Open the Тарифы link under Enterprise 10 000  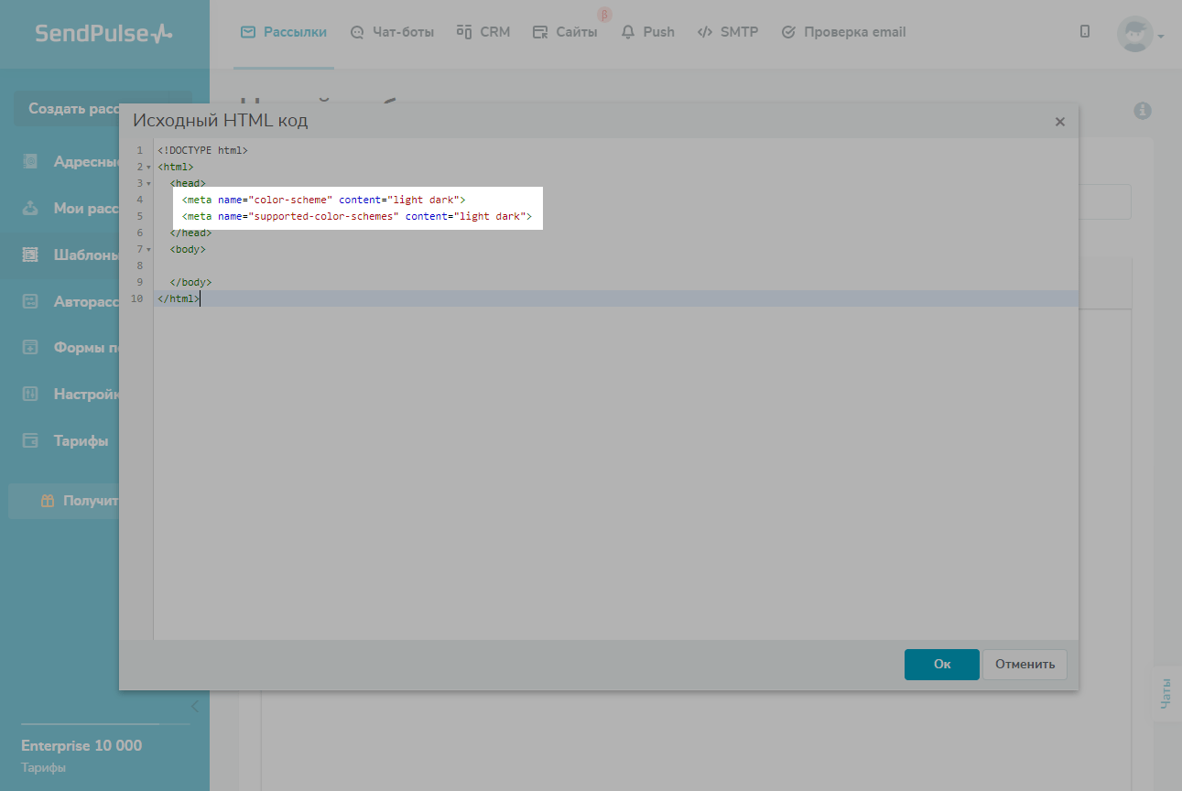[x=43, y=767]
